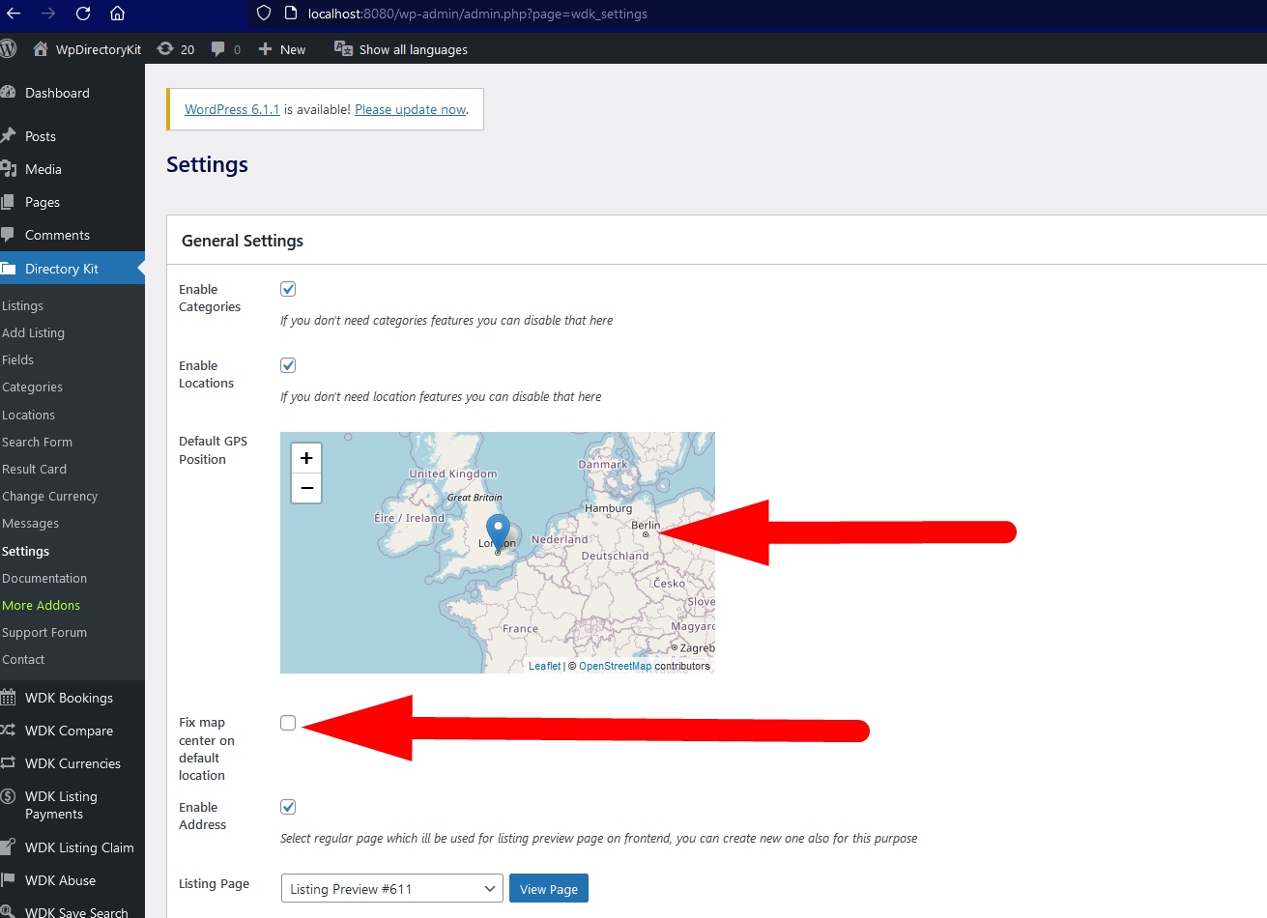Uncheck the Enable Categories checkbox
Screen dimensions: 1267x918
click(288, 289)
